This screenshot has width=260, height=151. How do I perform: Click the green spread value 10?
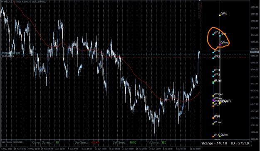tap(57, 143)
